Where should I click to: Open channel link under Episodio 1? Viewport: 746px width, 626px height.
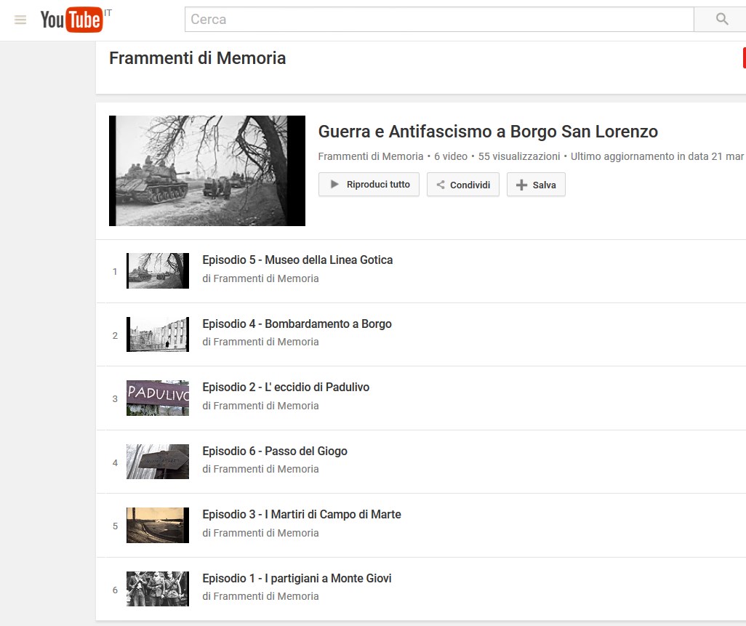click(266, 596)
